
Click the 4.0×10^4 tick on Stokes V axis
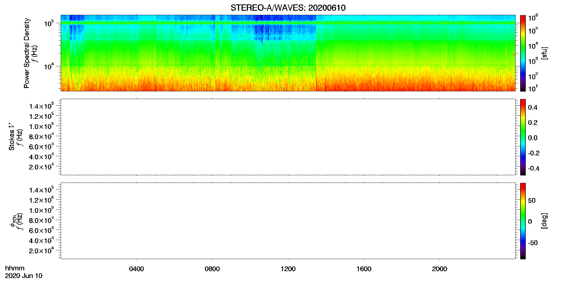click(41, 156)
